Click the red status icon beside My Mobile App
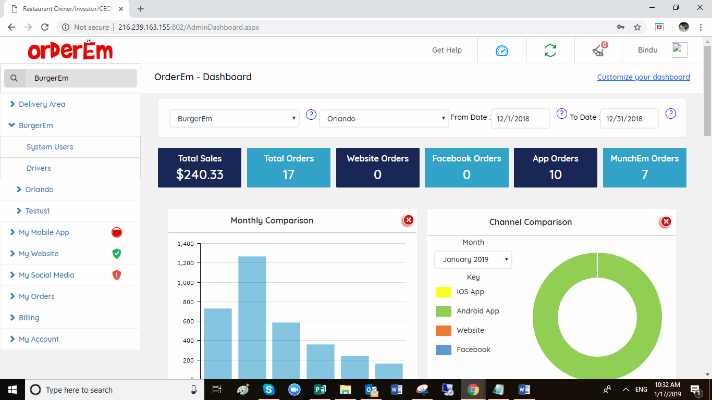The image size is (712, 400). [116, 232]
